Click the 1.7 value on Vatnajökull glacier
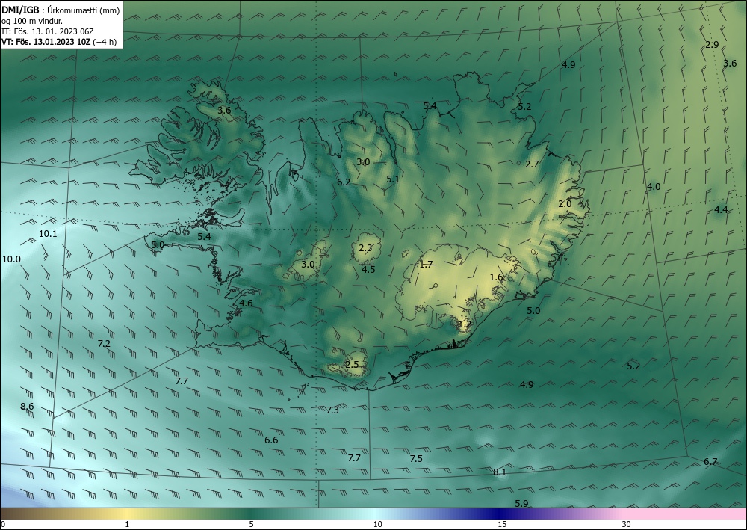The height and width of the screenshot is (530, 747). tap(426, 265)
